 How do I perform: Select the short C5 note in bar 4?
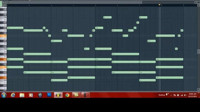coord(87,49)
